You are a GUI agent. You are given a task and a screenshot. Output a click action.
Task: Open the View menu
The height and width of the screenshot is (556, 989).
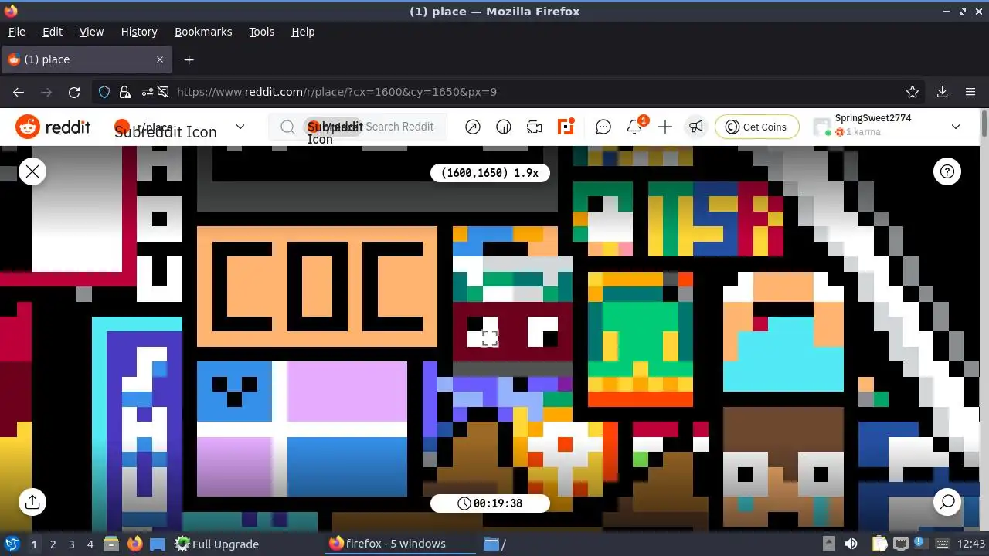(91, 32)
